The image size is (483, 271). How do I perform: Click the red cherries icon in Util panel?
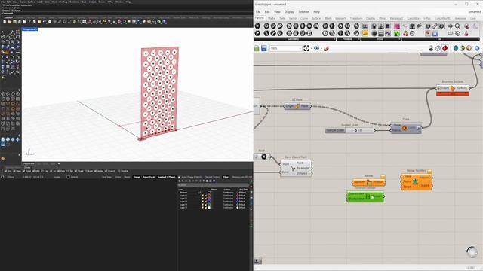[x=405, y=33]
